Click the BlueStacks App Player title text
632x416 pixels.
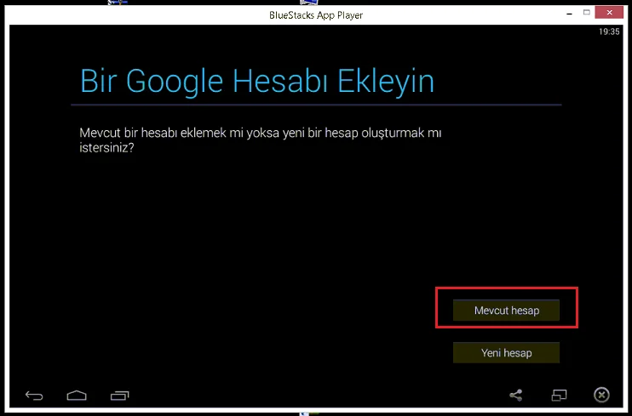click(x=316, y=15)
